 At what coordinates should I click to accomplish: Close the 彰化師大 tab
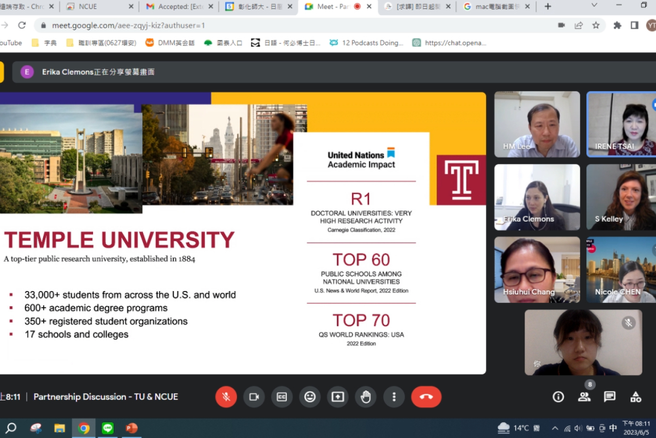coord(290,6)
